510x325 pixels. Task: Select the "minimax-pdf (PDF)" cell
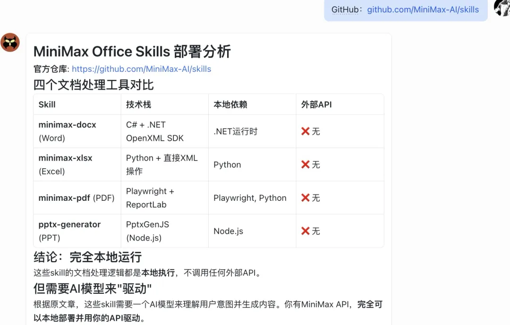[x=77, y=198]
